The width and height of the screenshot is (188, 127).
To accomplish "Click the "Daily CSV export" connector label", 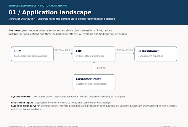I will (x=63, y=50).
